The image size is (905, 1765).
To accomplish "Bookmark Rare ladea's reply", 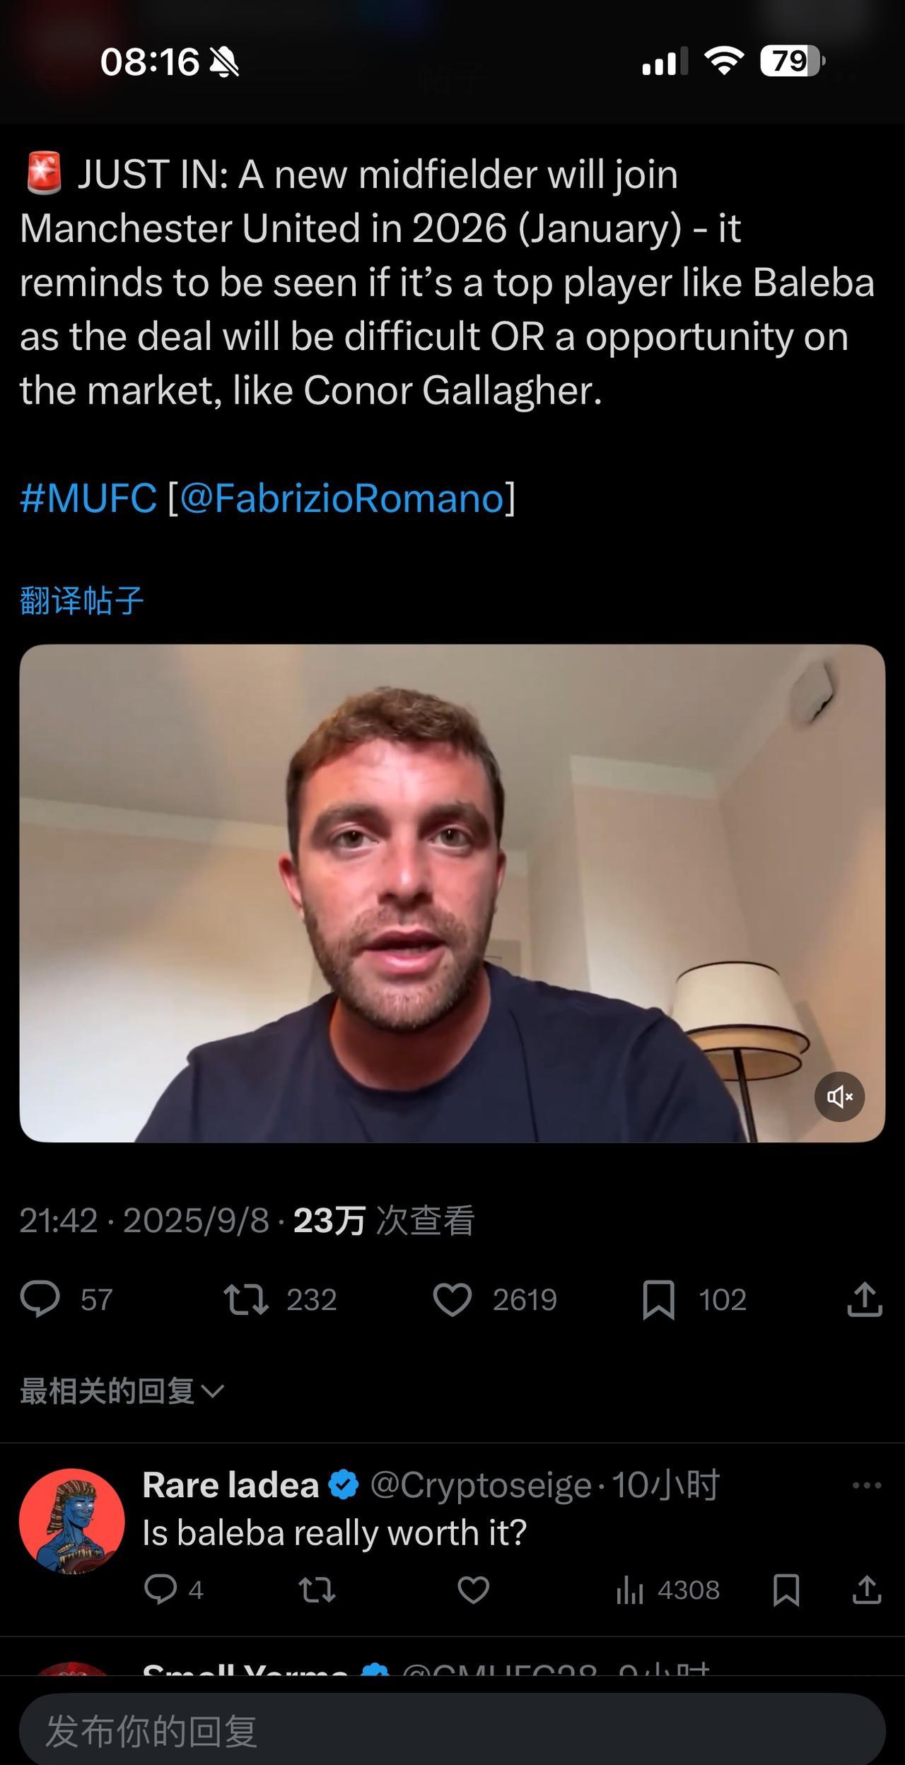I will pyautogui.click(x=786, y=1590).
